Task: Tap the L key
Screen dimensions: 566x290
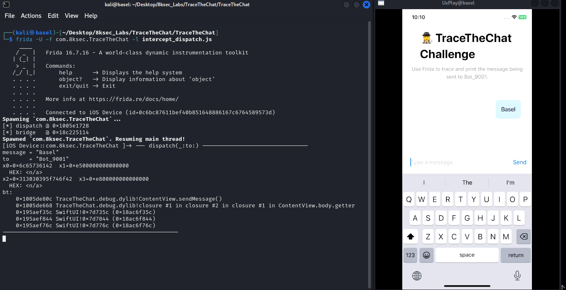Action: pyautogui.click(x=519, y=218)
